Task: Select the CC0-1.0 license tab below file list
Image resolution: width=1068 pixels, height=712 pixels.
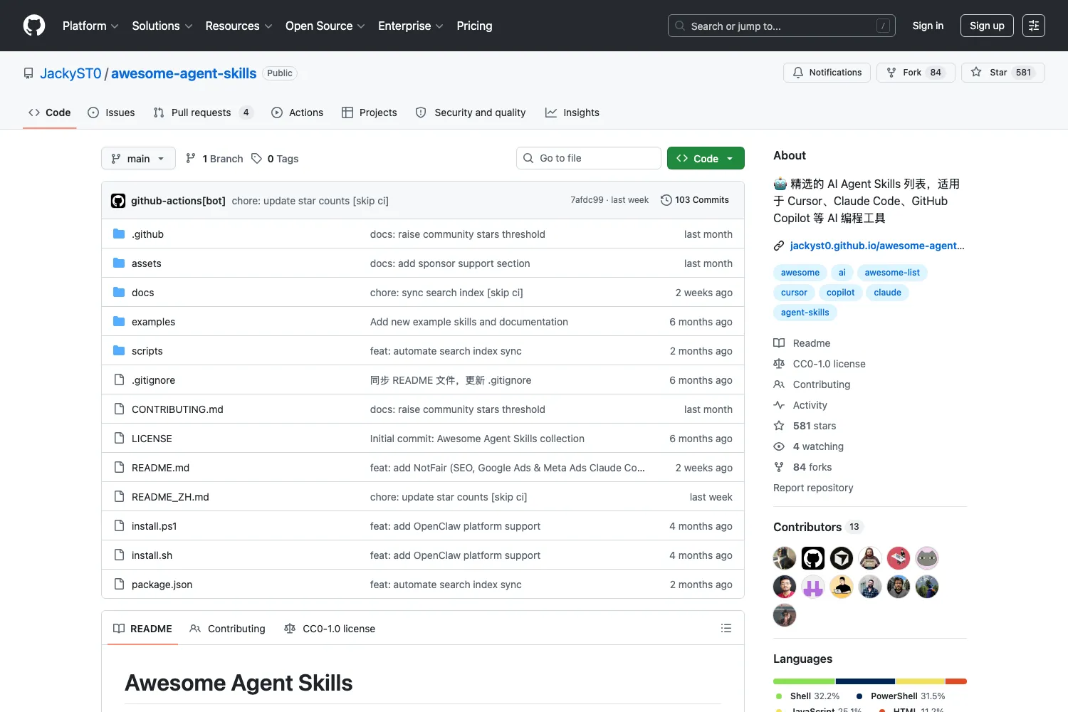Action: (x=330, y=629)
